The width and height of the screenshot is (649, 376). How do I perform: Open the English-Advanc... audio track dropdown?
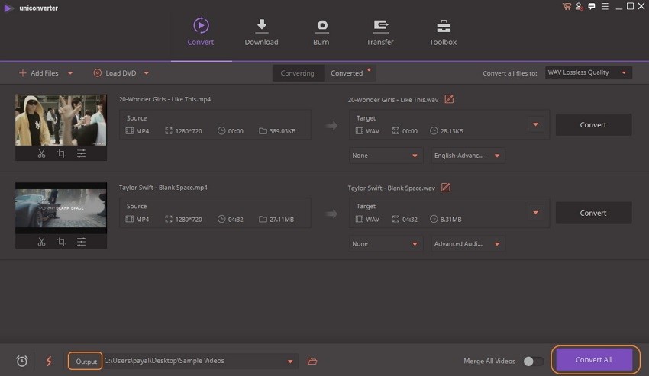[468, 156]
